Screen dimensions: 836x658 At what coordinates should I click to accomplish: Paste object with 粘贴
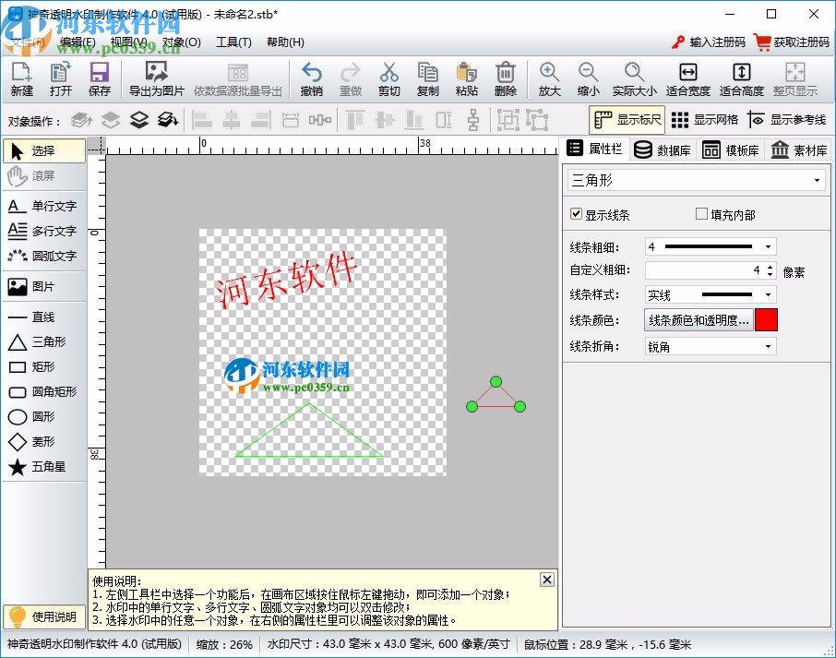pyautogui.click(x=467, y=79)
